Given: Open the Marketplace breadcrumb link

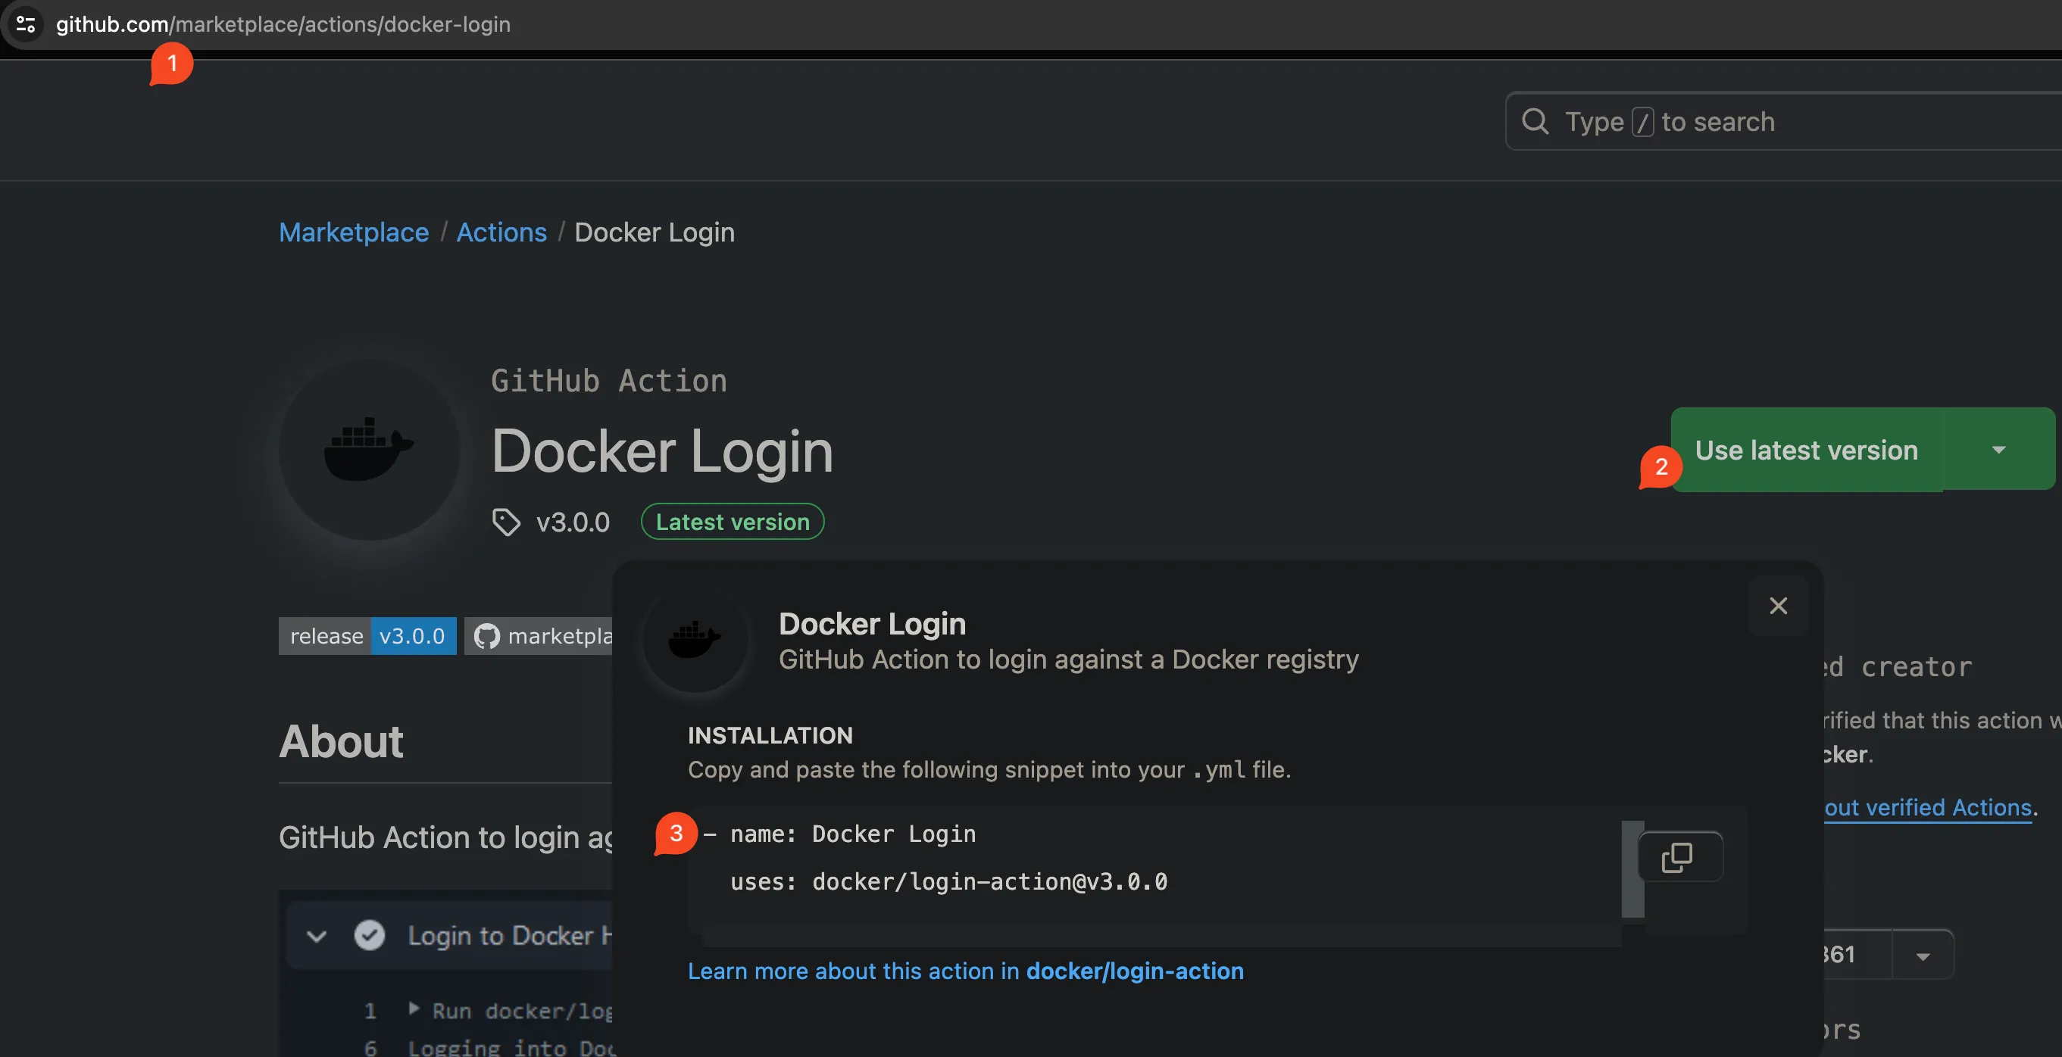Looking at the screenshot, I should coord(354,232).
